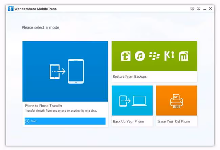Click the 'Please select a mode' heading
220x150 pixels.
click(40, 27)
